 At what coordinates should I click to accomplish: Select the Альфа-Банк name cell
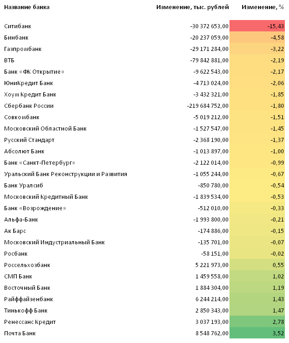pyautogui.click(x=21, y=220)
